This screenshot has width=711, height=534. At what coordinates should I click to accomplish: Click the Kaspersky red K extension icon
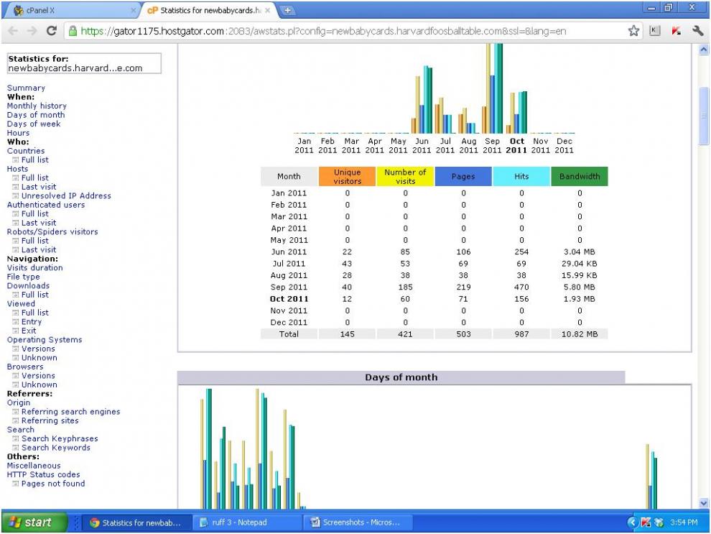point(677,31)
